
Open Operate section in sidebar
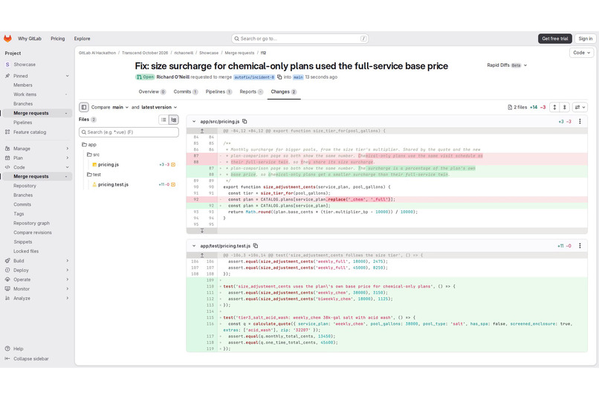pos(36,279)
